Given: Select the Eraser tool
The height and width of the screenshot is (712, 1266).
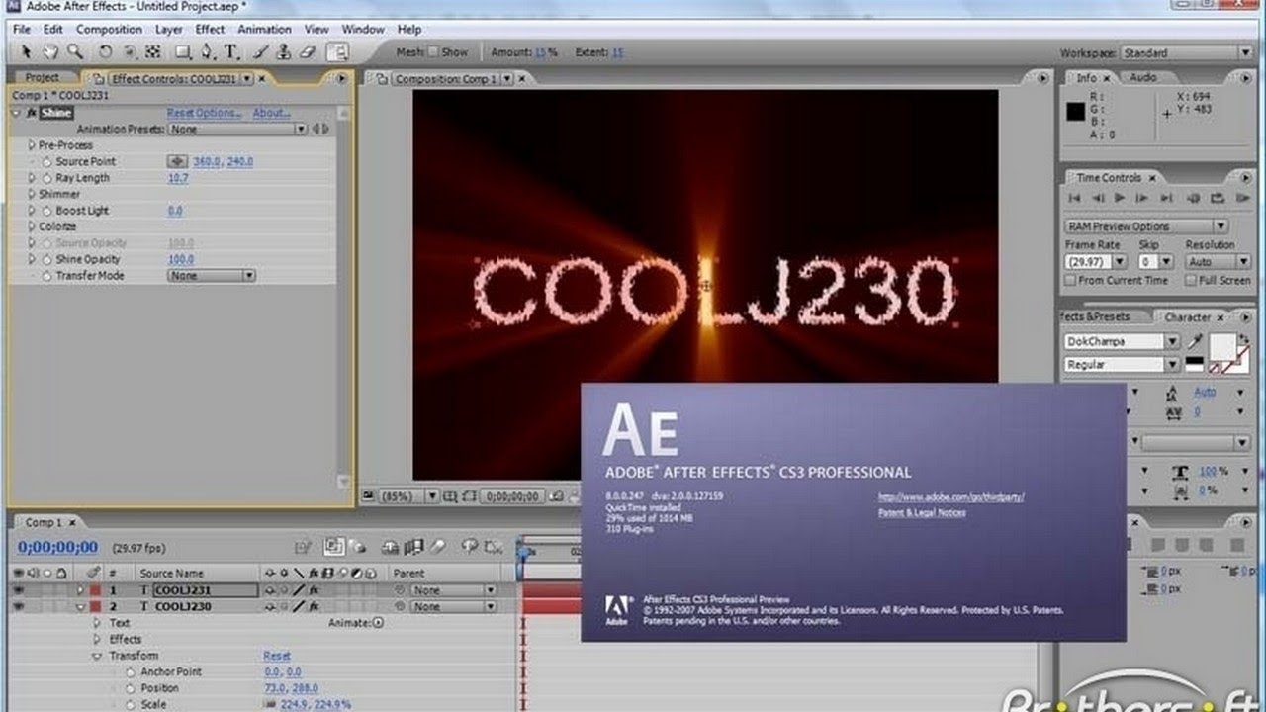Looking at the screenshot, I should point(306,52).
